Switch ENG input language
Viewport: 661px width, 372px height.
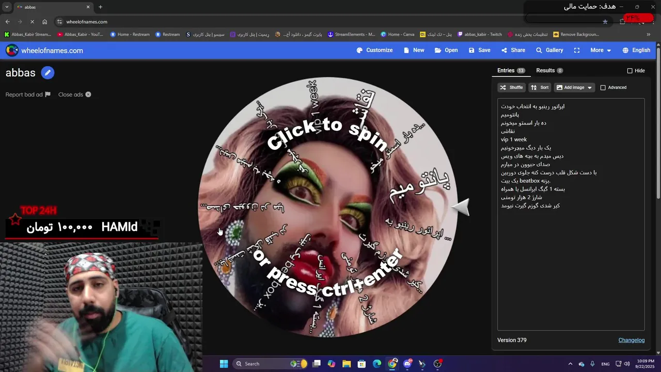click(x=605, y=364)
